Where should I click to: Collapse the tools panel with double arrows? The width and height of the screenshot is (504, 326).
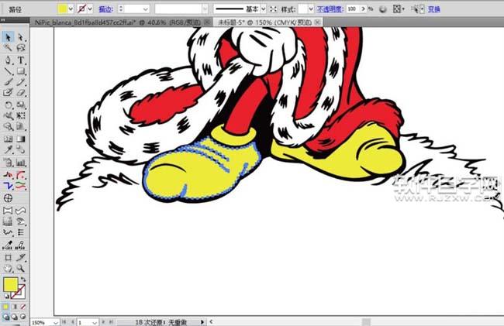pyautogui.click(x=3, y=20)
